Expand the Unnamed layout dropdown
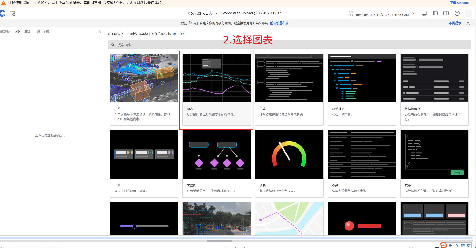476x248 pixels. pyautogui.click(x=413, y=13)
